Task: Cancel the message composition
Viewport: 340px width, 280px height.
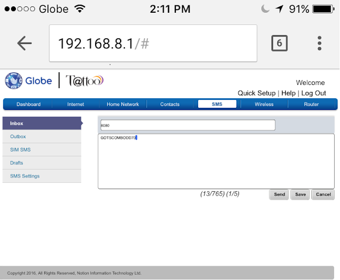Action: pos(323,194)
